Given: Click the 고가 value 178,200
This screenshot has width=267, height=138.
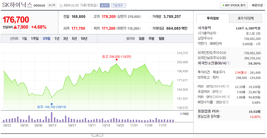Looking at the screenshot, I should (x=109, y=17).
